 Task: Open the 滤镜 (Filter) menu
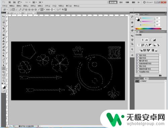coord(40,6)
